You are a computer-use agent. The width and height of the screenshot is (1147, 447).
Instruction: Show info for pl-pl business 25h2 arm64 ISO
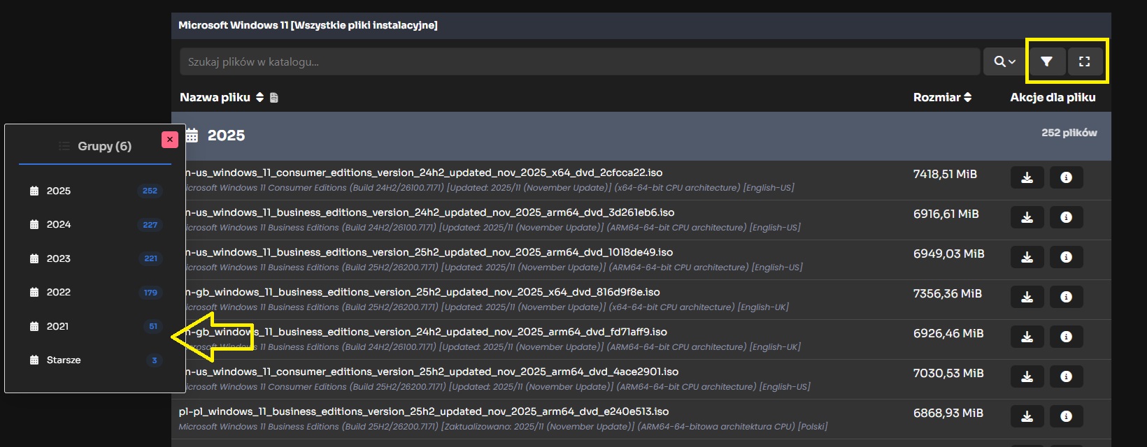point(1066,416)
